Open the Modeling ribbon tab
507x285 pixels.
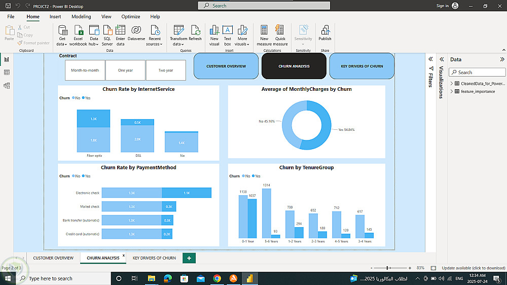click(x=81, y=17)
